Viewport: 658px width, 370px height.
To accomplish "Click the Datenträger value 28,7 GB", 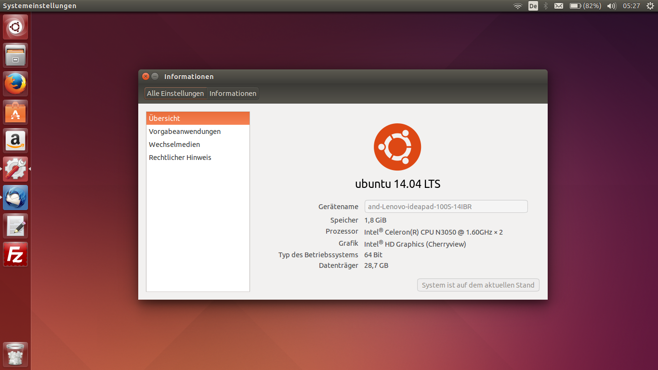I will pos(376,266).
